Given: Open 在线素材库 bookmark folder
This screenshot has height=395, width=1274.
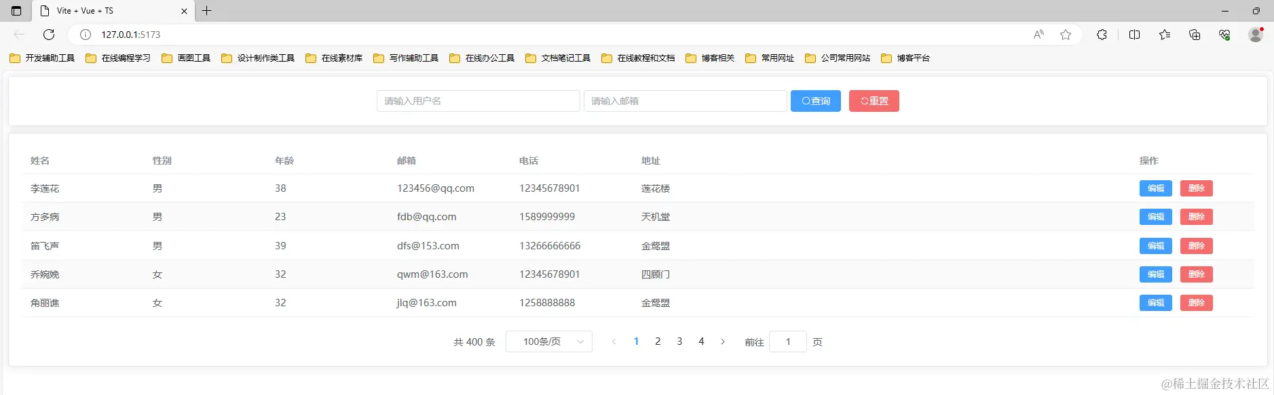Looking at the screenshot, I should (334, 58).
